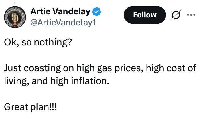This screenshot has height=119, width=201.
Task: Click the "Great plan!!!" text line
Action: point(31,107)
